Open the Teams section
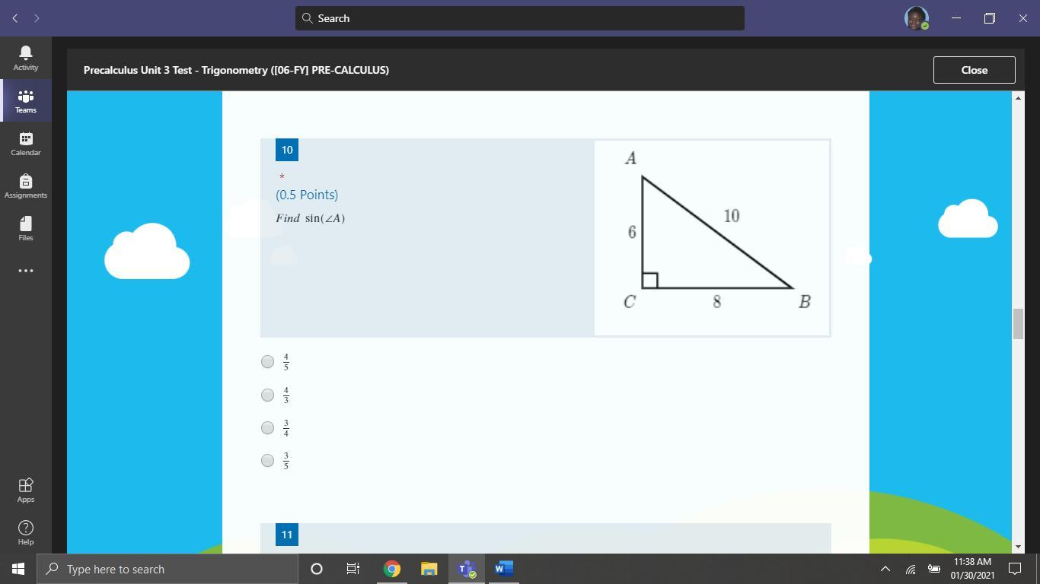The width and height of the screenshot is (1040, 584). click(x=26, y=100)
